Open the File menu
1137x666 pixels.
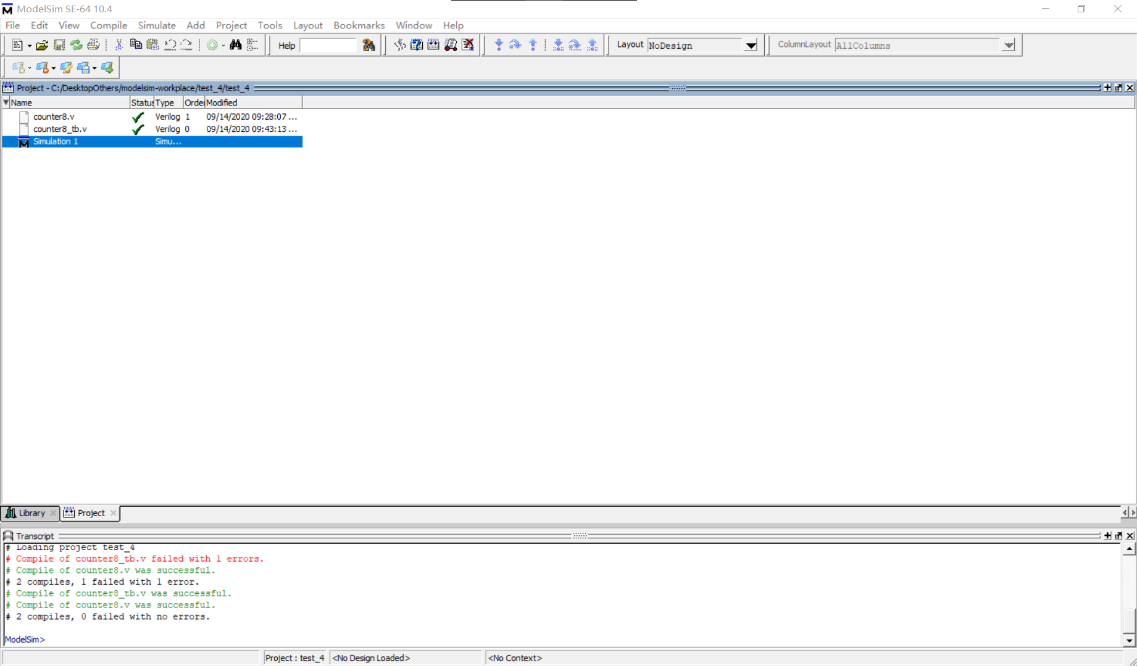point(12,25)
